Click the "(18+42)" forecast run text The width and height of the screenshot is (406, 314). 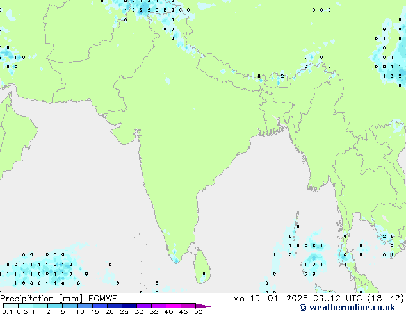point(386,299)
